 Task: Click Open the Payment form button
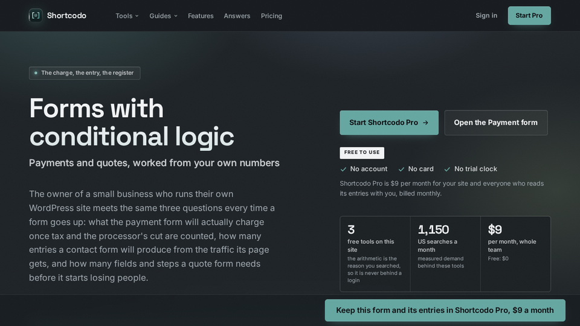[495, 123]
